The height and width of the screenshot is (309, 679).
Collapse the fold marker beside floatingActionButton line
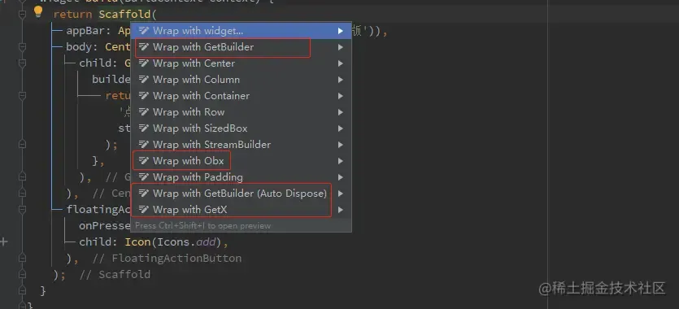pos(23,210)
